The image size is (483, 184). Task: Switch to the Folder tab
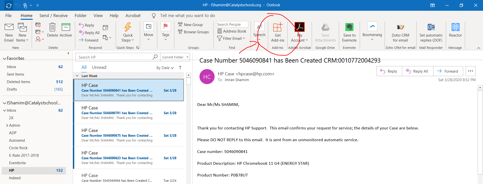point(80,16)
